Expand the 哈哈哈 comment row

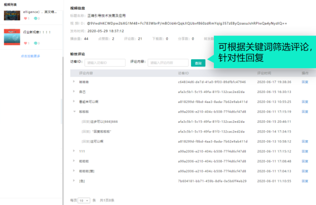(74, 82)
